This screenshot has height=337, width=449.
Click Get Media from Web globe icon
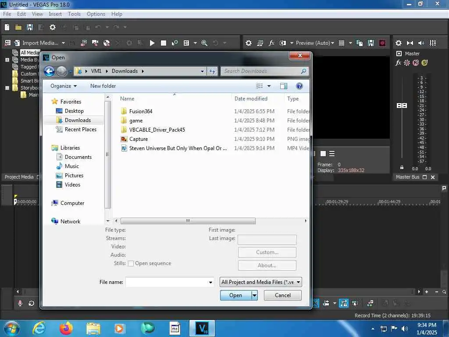coord(107,43)
